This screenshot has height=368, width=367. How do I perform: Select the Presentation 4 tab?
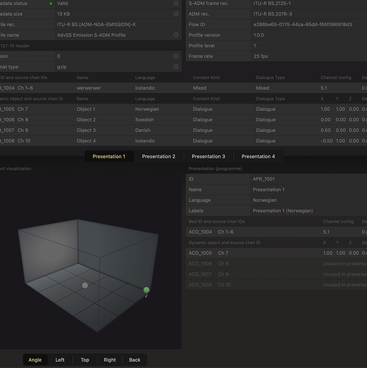(258, 157)
